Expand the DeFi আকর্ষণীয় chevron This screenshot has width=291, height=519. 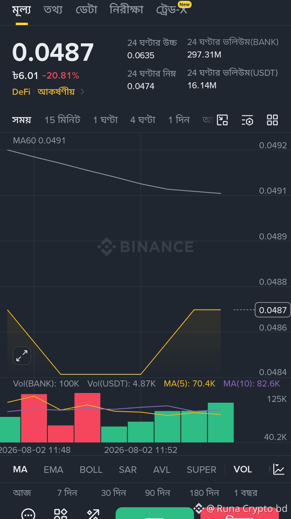click(82, 92)
